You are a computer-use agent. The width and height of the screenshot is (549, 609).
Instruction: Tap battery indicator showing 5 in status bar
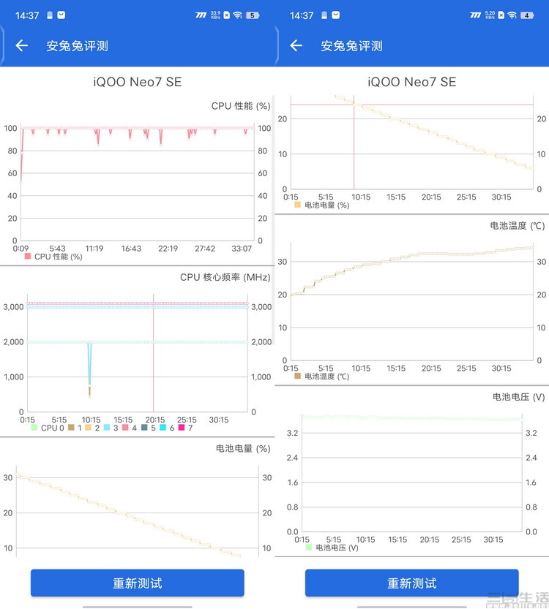(253, 15)
